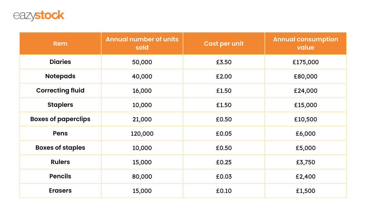Click the Cost per unit header

tap(224, 44)
